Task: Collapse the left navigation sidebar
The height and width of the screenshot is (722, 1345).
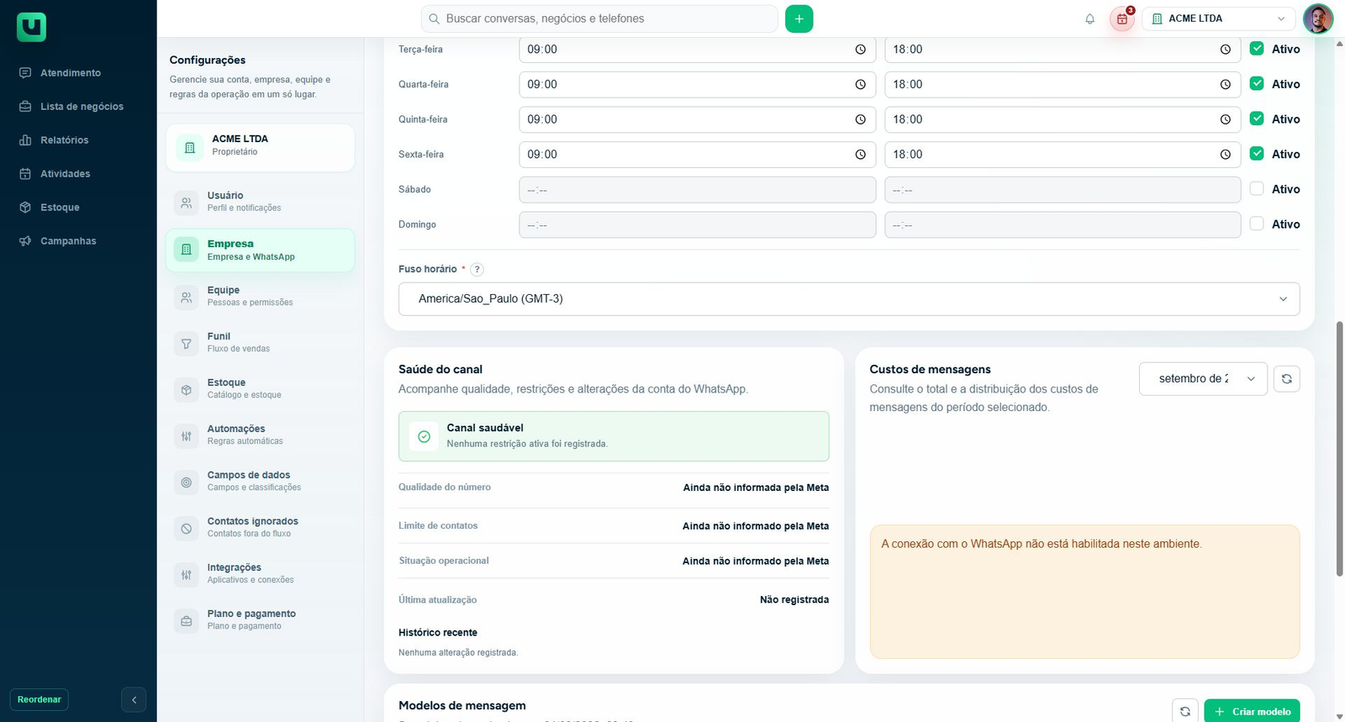Action: (134, 699)
